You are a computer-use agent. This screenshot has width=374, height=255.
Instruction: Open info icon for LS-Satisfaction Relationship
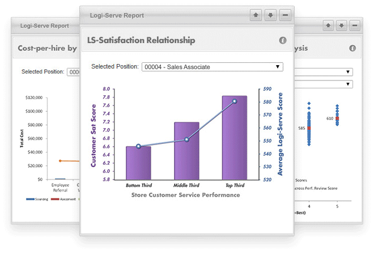283,40
